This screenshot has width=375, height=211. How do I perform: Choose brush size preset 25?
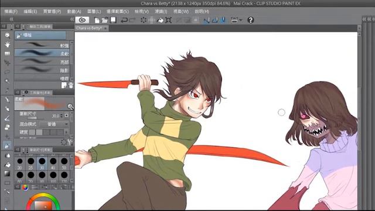(31, 164)
